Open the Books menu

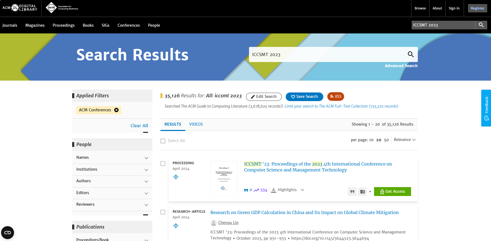click(88, 25)
